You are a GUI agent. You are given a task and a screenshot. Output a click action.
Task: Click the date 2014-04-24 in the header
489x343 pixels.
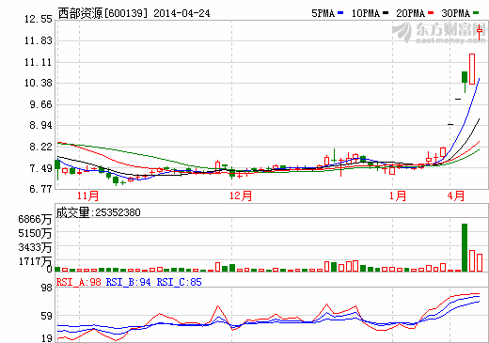click(181, 13)
